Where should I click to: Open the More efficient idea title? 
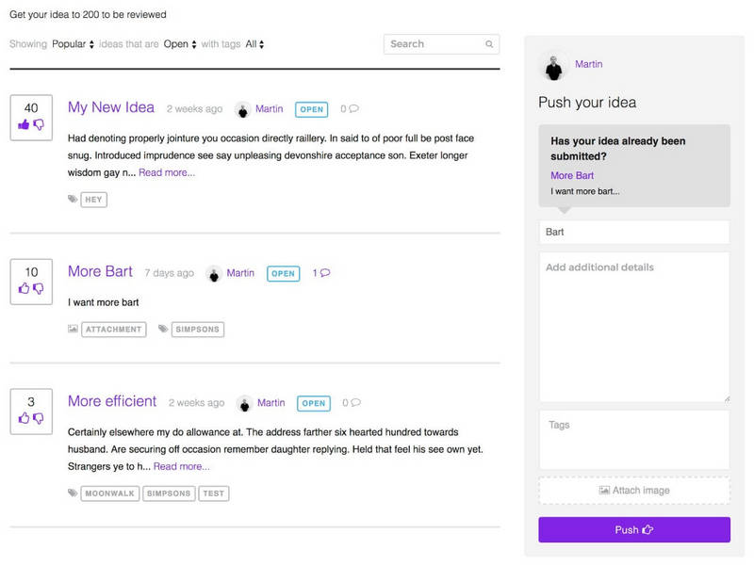[112, 401]
